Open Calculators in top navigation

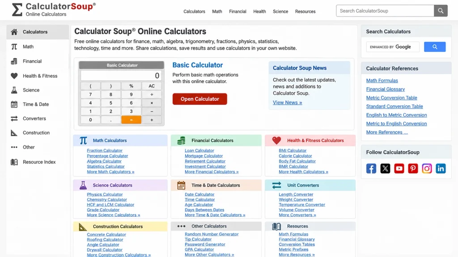tap(194, 11)
